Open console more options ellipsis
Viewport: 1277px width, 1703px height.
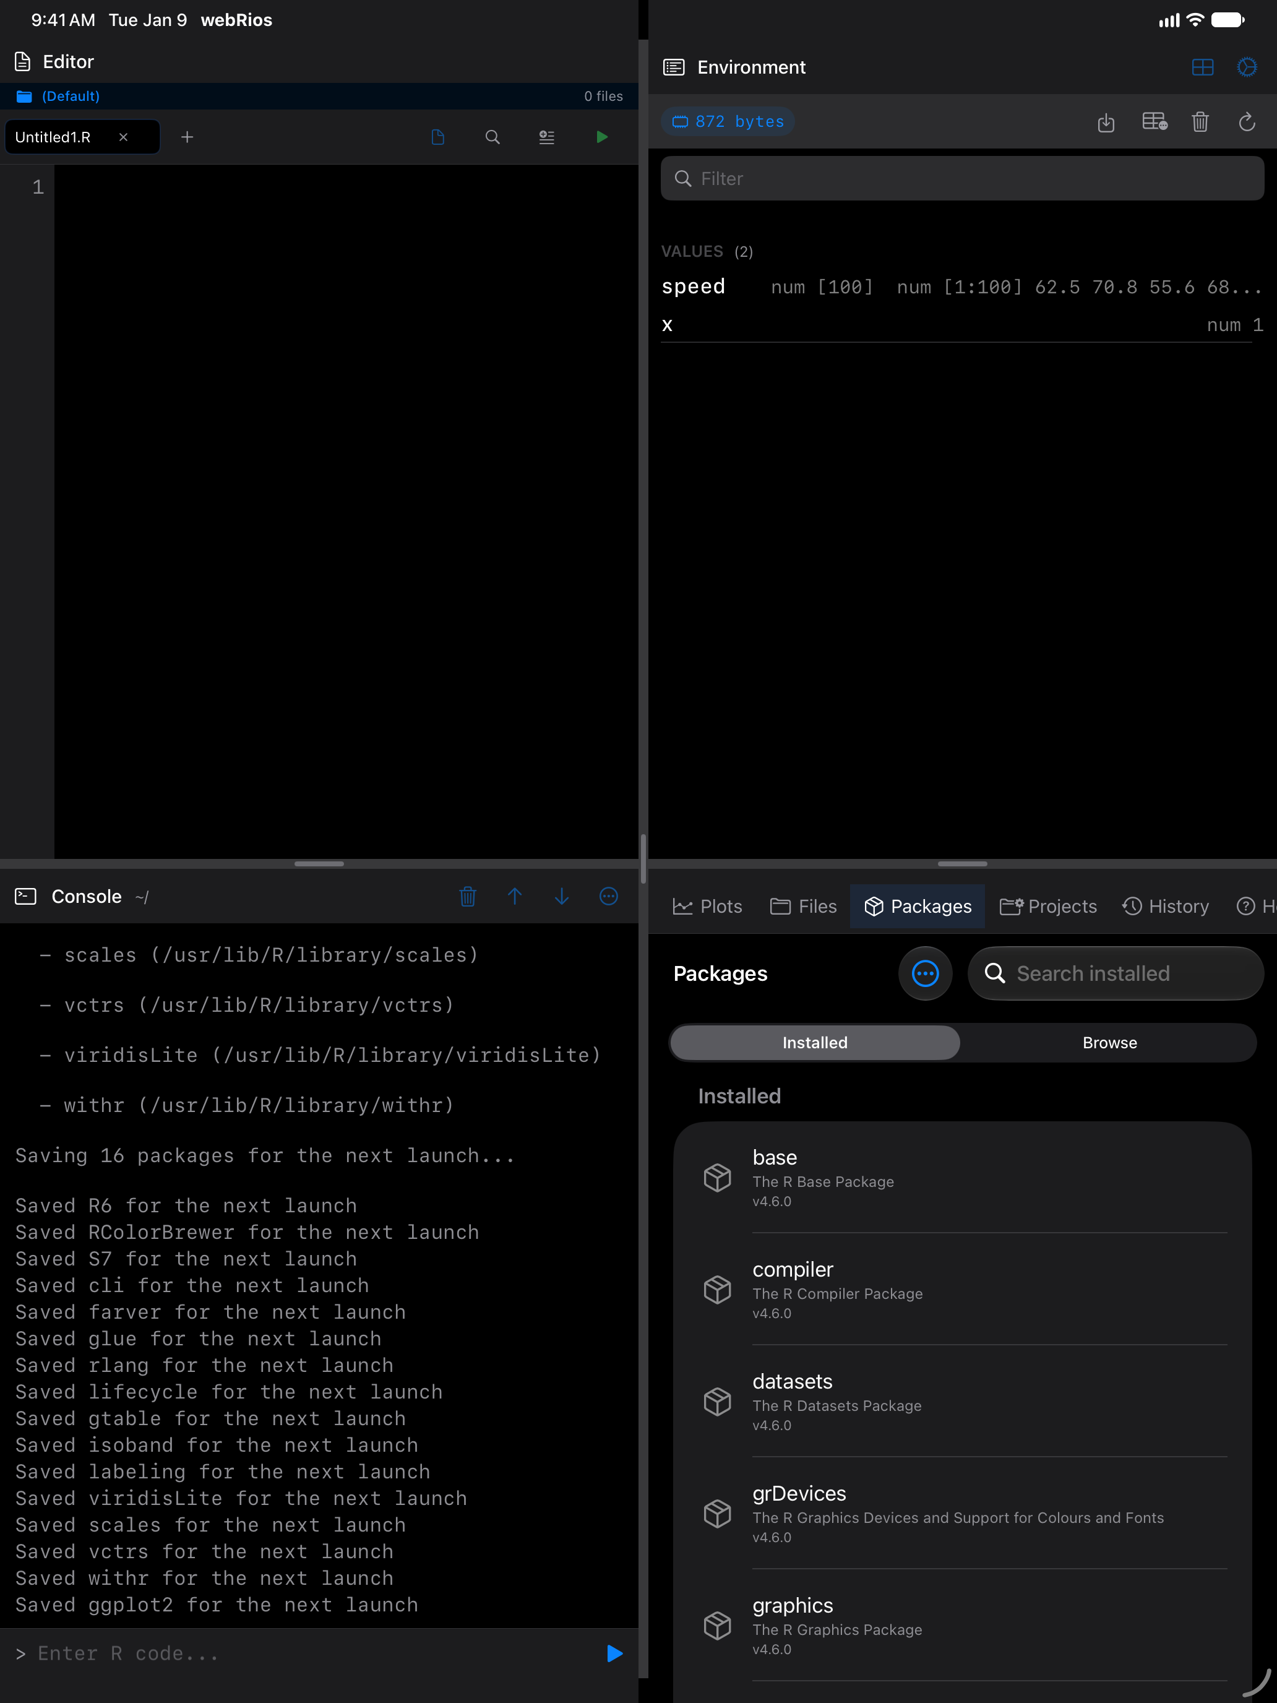point(609,896)
